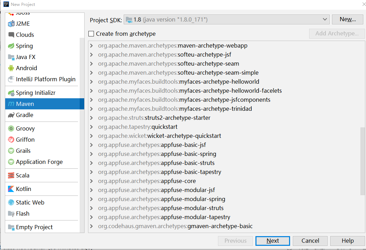Click the Application Forge icon
Viewport: 366px width, 250px height.
11,162
